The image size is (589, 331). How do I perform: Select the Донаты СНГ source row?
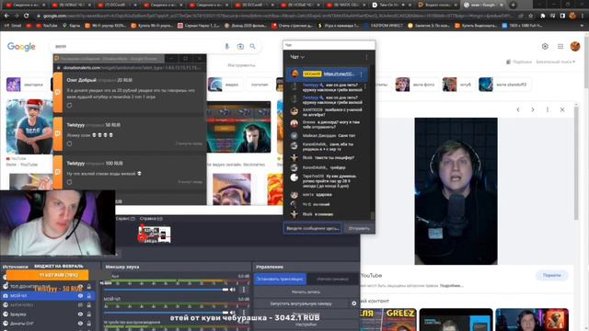point(47,323)
